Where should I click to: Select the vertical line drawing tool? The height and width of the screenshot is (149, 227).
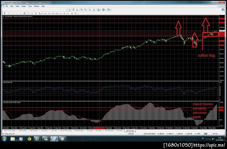click(x=13, y=13)
